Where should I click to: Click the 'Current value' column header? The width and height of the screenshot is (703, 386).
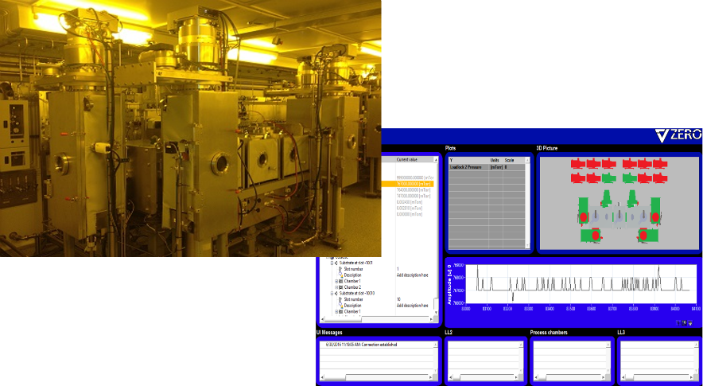[408, 160]
